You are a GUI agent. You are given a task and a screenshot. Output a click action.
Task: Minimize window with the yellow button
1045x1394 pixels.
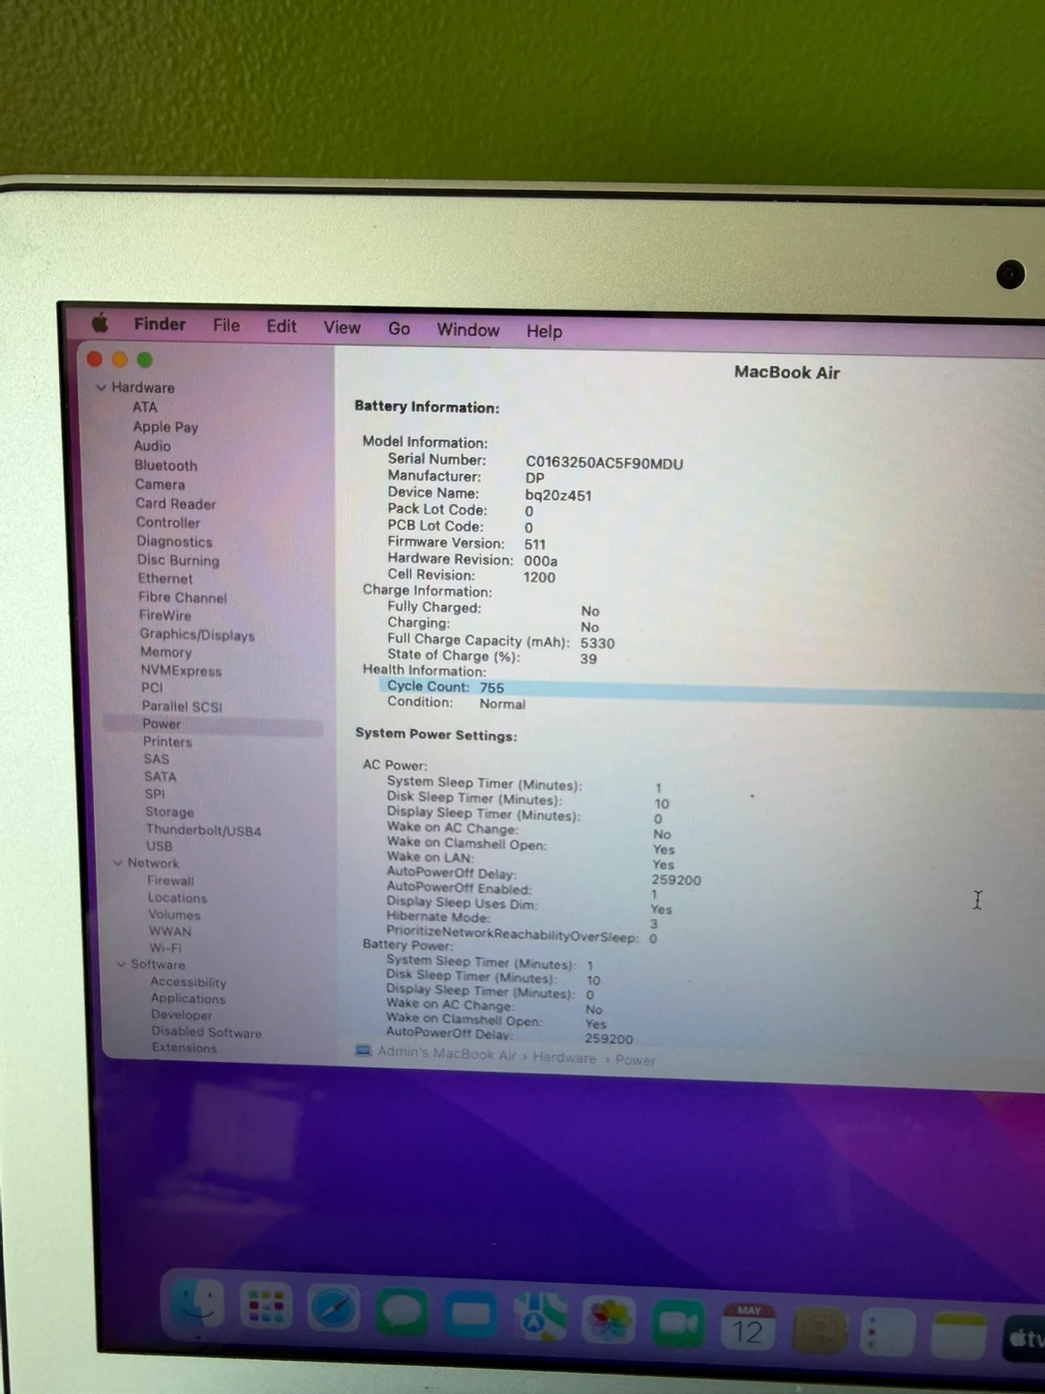tap(120, 360)
